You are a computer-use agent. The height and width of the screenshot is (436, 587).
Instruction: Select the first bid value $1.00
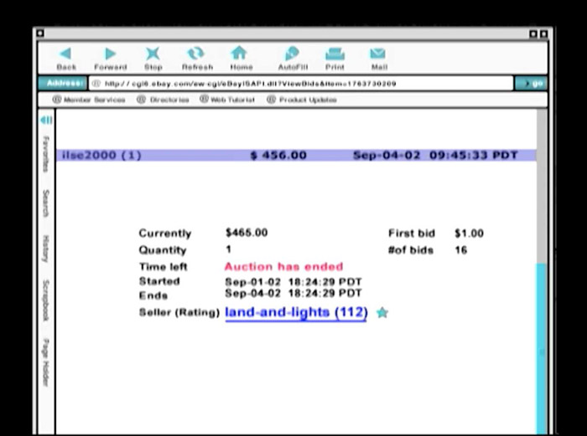point(469,233)
